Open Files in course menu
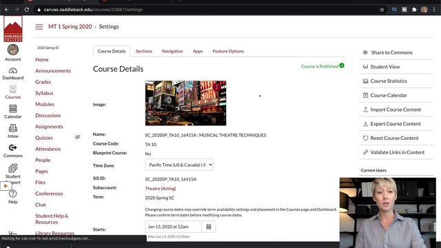 (40, 183)
